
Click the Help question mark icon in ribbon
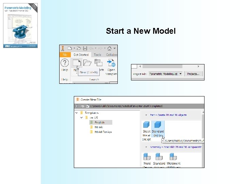coord(65,63)
